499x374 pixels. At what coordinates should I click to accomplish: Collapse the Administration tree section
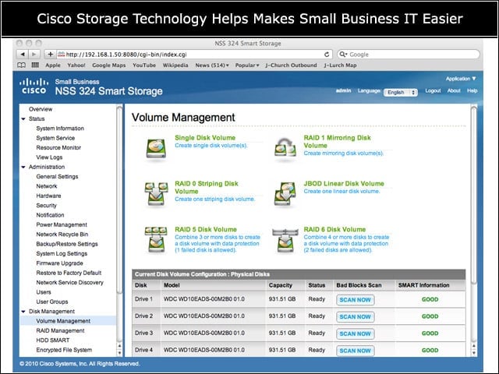tap(23, 167)
